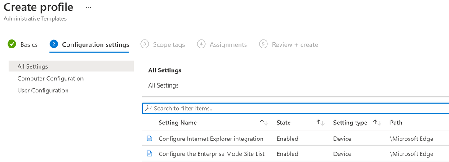Viewport: 449px width, 162px height.
Task: Sort by Setting Name arrows
Action: click(x=264, y=123)
